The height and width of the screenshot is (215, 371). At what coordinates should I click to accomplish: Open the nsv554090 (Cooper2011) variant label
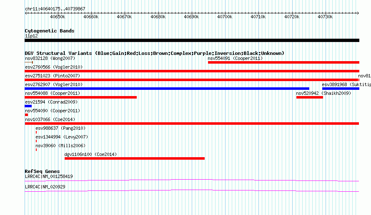(53, 111)
